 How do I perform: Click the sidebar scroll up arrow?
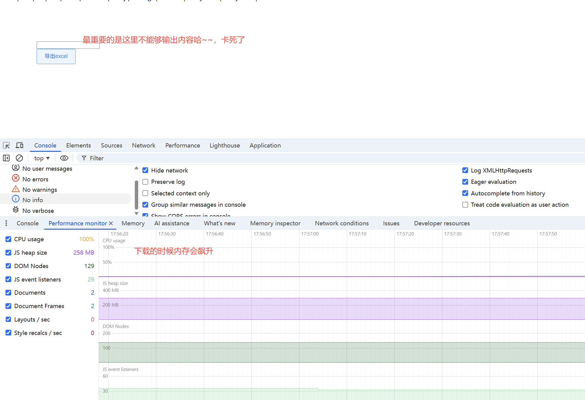tap(136, 168)
